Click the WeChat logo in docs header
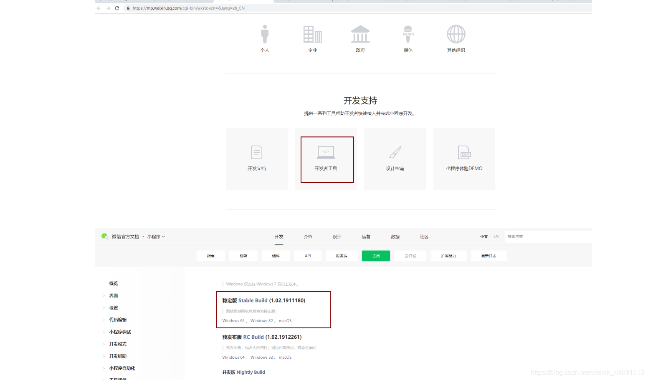Viewport: 648px width, 380px height. pyautogui.click(x=105, y=236)
